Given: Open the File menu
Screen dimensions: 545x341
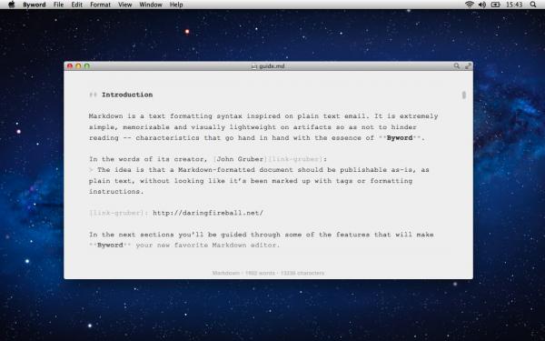Looking at the screenshot, I should tap(58, 5).
